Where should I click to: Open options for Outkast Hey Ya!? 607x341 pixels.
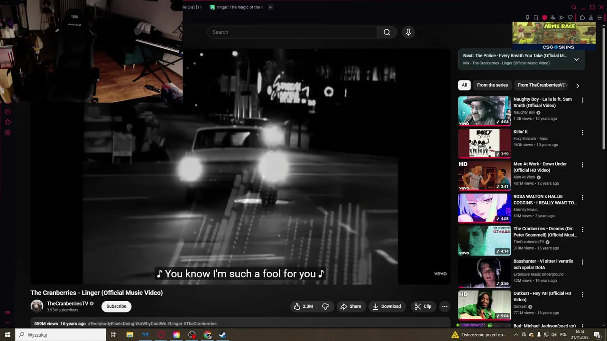pyautogui.click(x=583, y=294)
